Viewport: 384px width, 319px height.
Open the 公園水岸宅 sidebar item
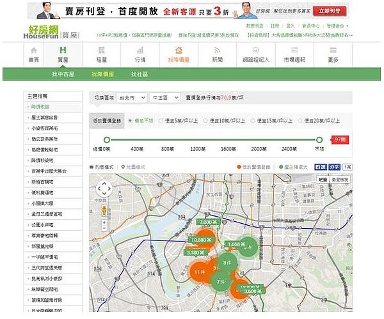42,225
